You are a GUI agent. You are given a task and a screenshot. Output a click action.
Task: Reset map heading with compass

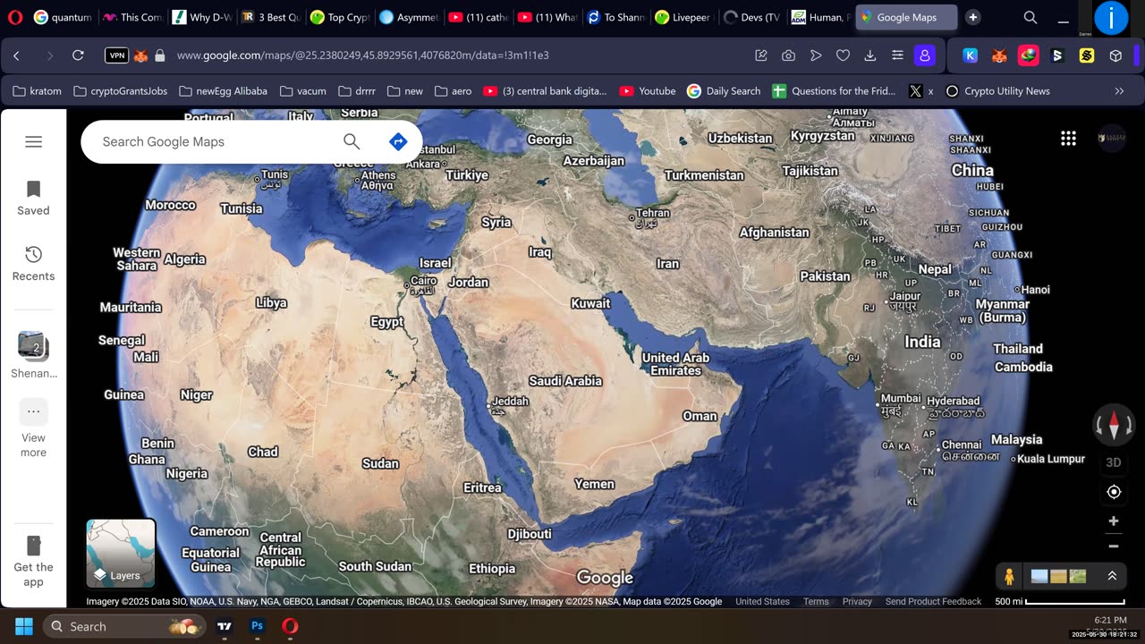coord(1114,425)
